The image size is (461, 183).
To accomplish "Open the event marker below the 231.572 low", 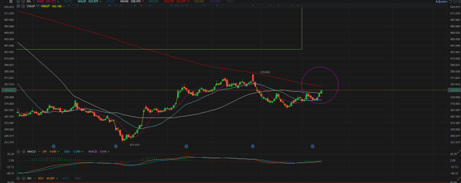I will coord(116,146).
